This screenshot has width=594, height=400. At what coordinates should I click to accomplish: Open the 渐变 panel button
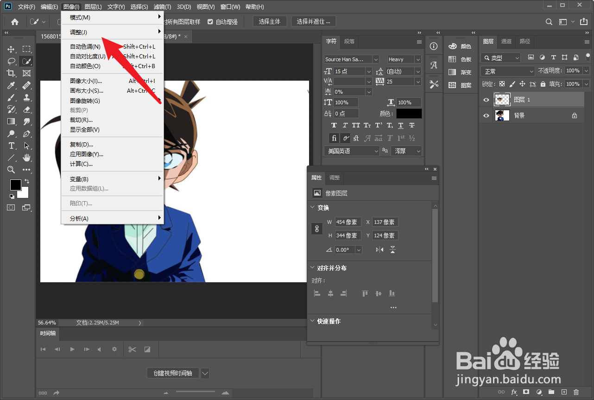pos(460,72)
